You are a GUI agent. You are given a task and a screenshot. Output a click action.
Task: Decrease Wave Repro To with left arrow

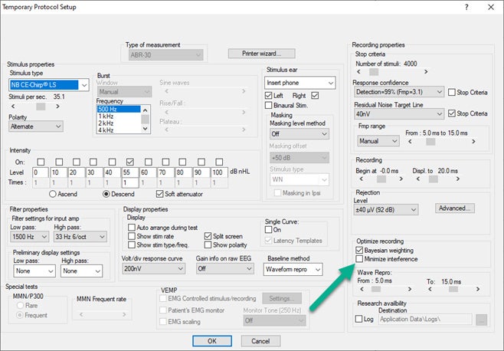click(430, 289)
